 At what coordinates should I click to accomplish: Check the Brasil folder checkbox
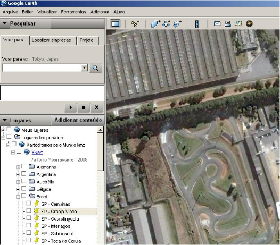23,196
